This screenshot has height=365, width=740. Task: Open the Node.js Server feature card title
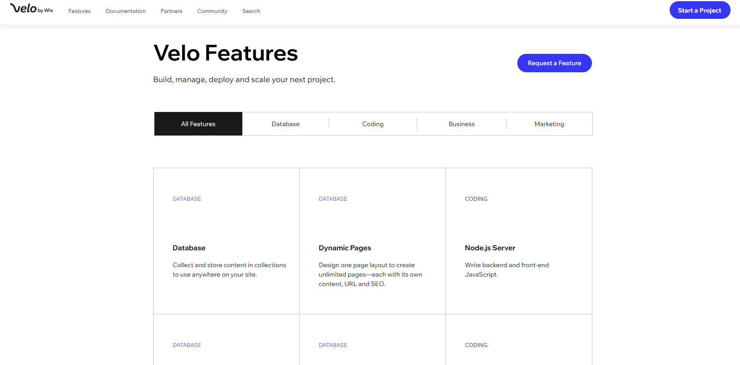coord(490,248)
